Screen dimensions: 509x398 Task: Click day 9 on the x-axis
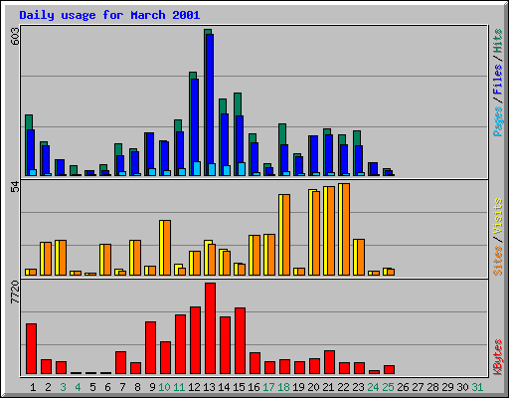(152, 387)
